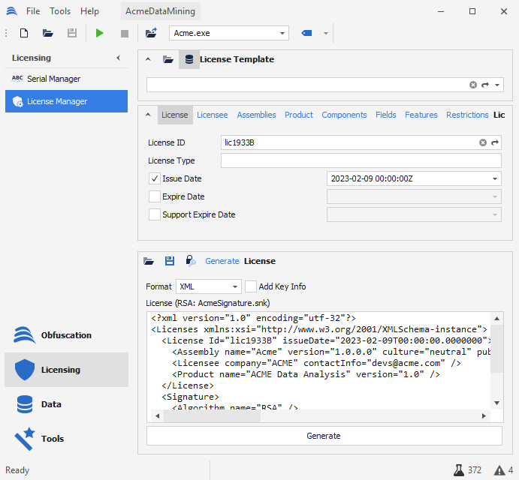
Task: Click the green Run button in toolbar
Action: [100, 33]
